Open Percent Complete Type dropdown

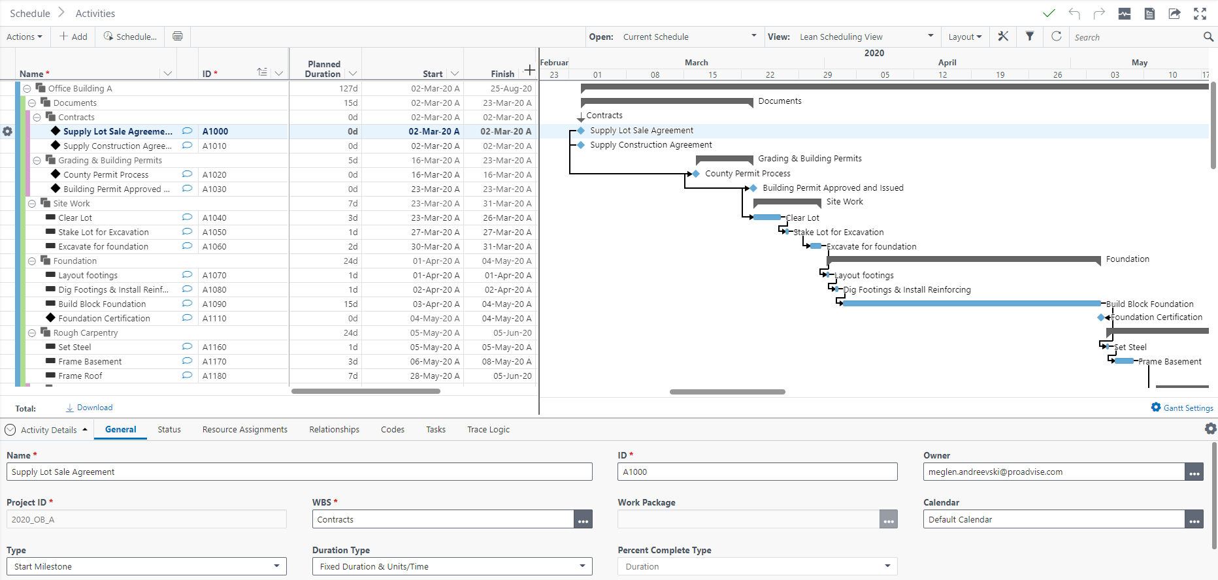tap(757, 566)
